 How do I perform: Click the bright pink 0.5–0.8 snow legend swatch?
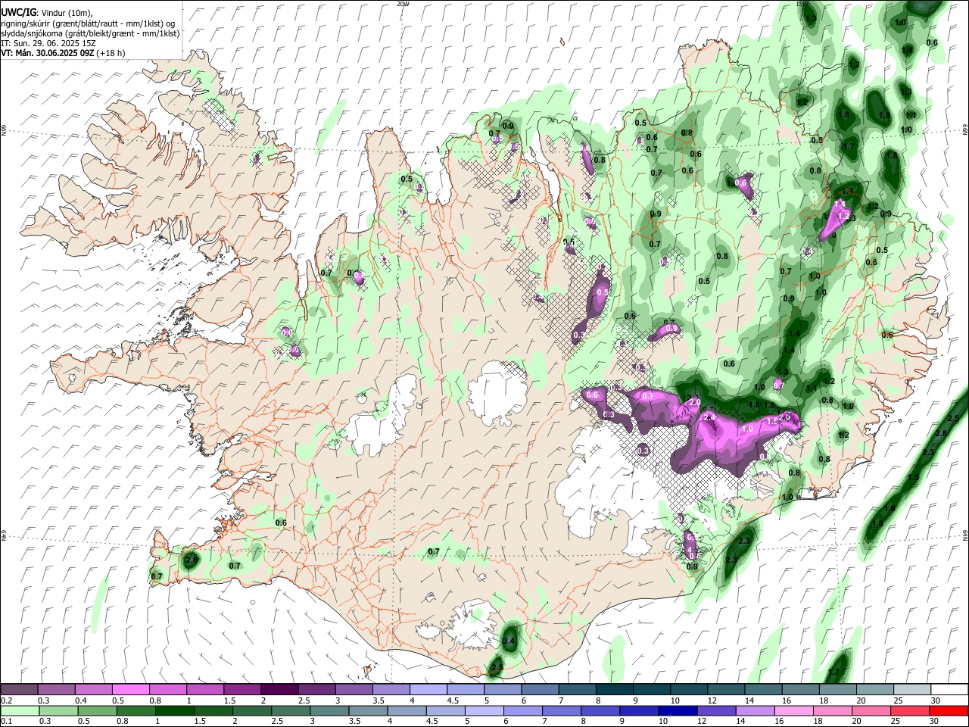point(131,690)
